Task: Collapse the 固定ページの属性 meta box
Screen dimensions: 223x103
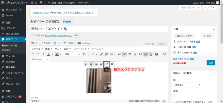Action: pyautogui.click(x=214, y=73)
